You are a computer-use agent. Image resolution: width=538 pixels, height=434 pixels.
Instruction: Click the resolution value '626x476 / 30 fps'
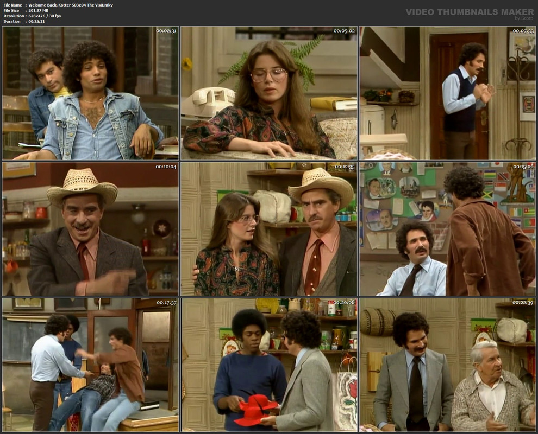[45, 16]
